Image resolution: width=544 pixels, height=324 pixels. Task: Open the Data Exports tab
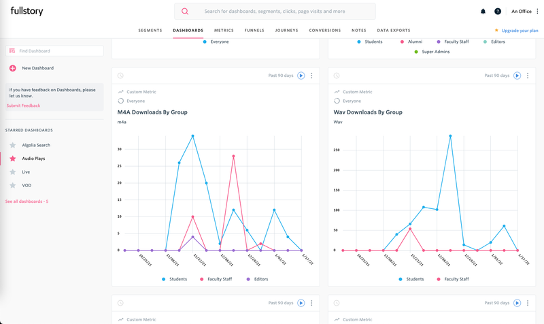(394, 31)
